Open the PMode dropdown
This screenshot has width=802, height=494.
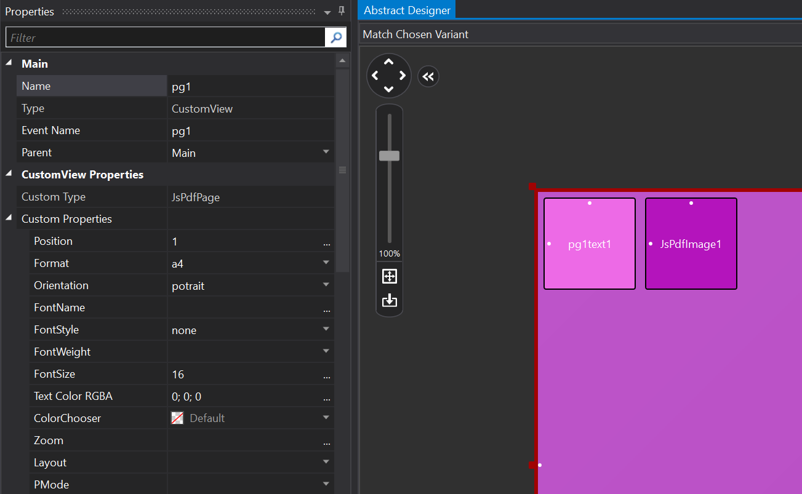pos(326,484)
